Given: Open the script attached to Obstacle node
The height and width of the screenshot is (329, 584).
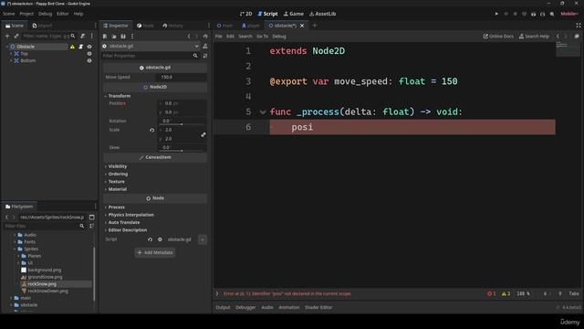Looking at the screenshot, I should (81, 47).
